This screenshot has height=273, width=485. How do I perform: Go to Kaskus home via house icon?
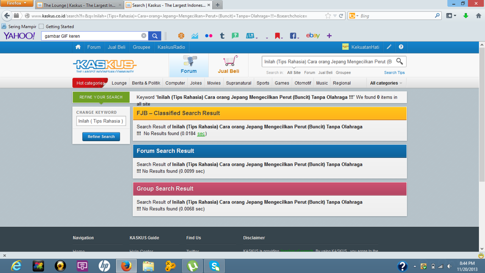(x=78, y=47)
